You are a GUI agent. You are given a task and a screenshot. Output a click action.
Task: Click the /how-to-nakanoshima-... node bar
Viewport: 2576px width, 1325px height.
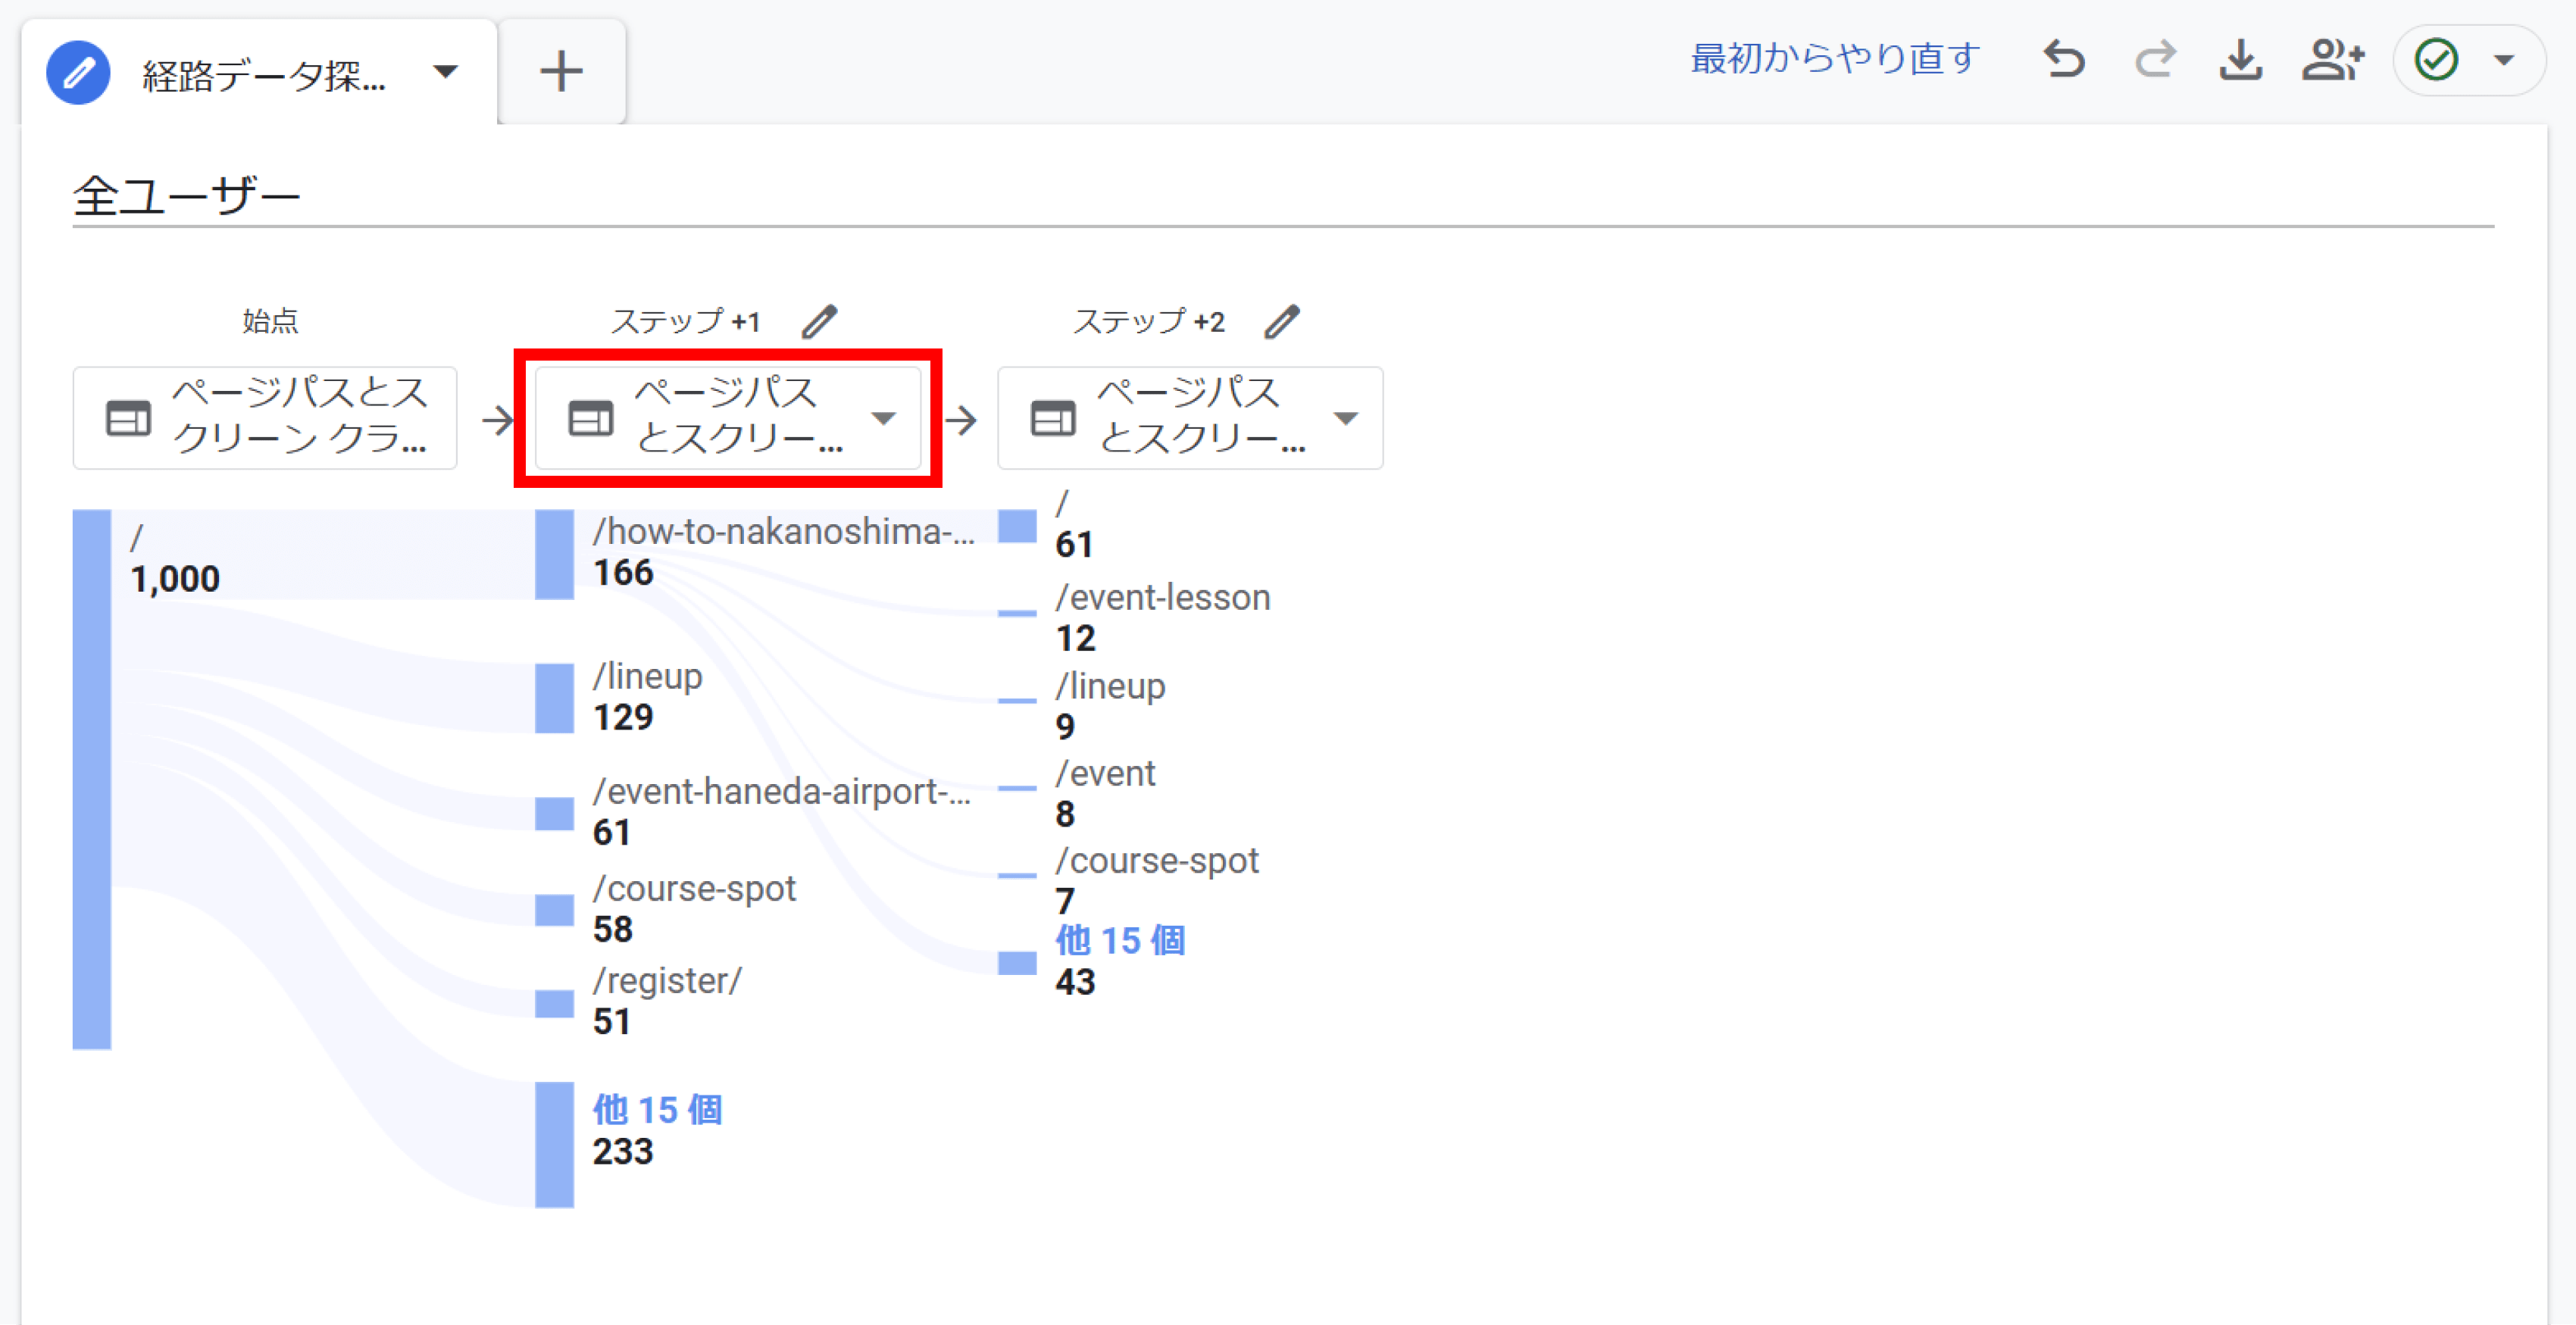554,554
